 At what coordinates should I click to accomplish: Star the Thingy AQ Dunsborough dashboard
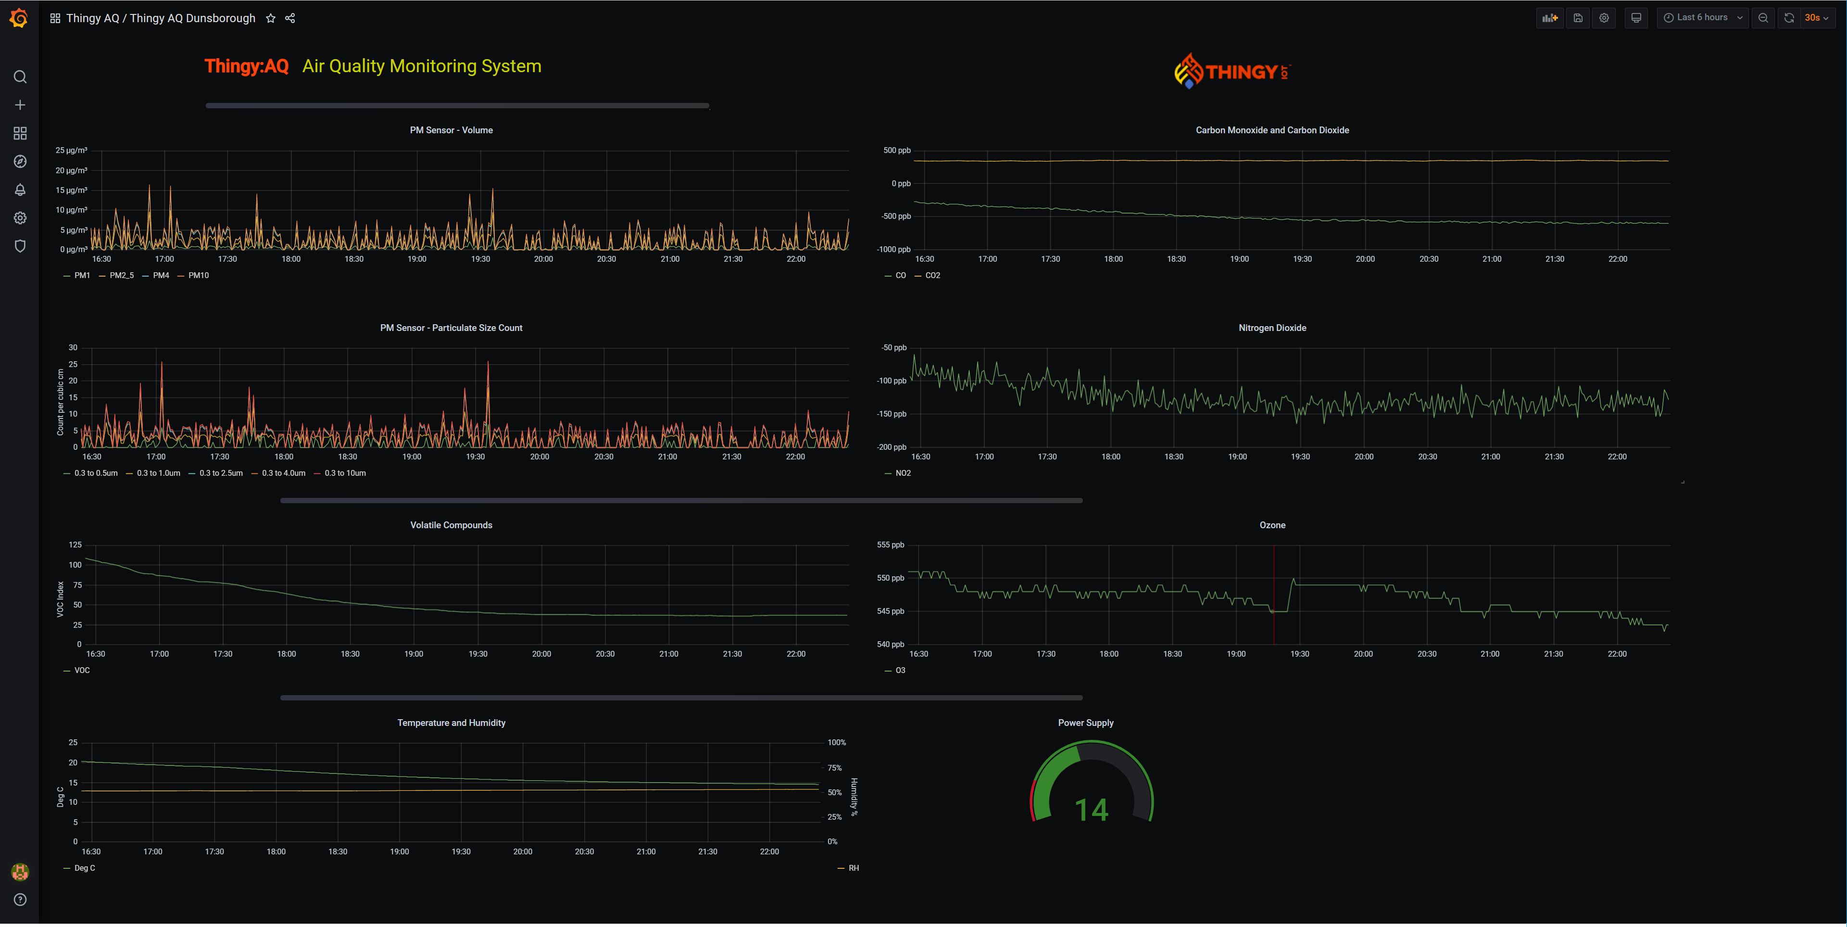pos(270,18)
